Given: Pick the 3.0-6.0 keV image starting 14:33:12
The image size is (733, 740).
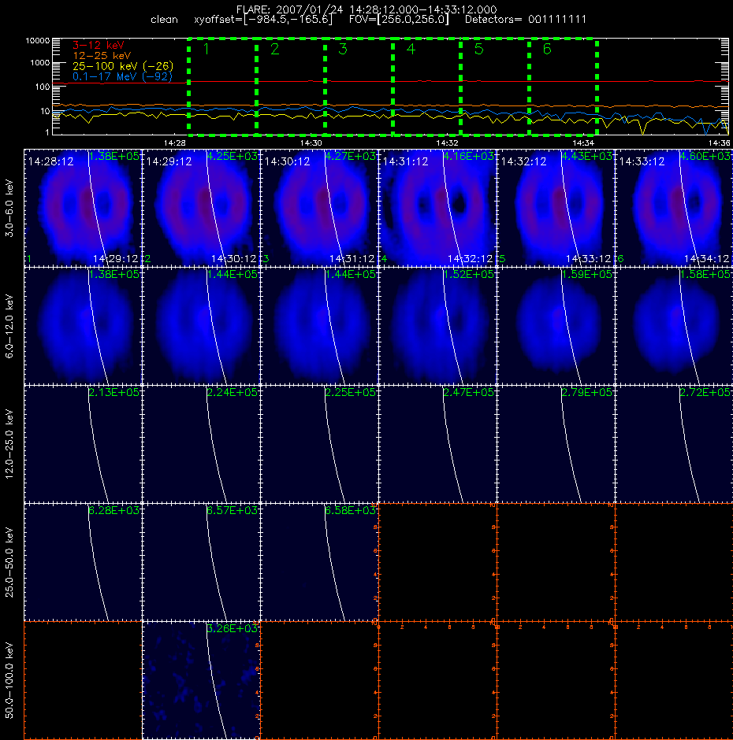Looking at the screenshot, I should (x=674, y=208).
